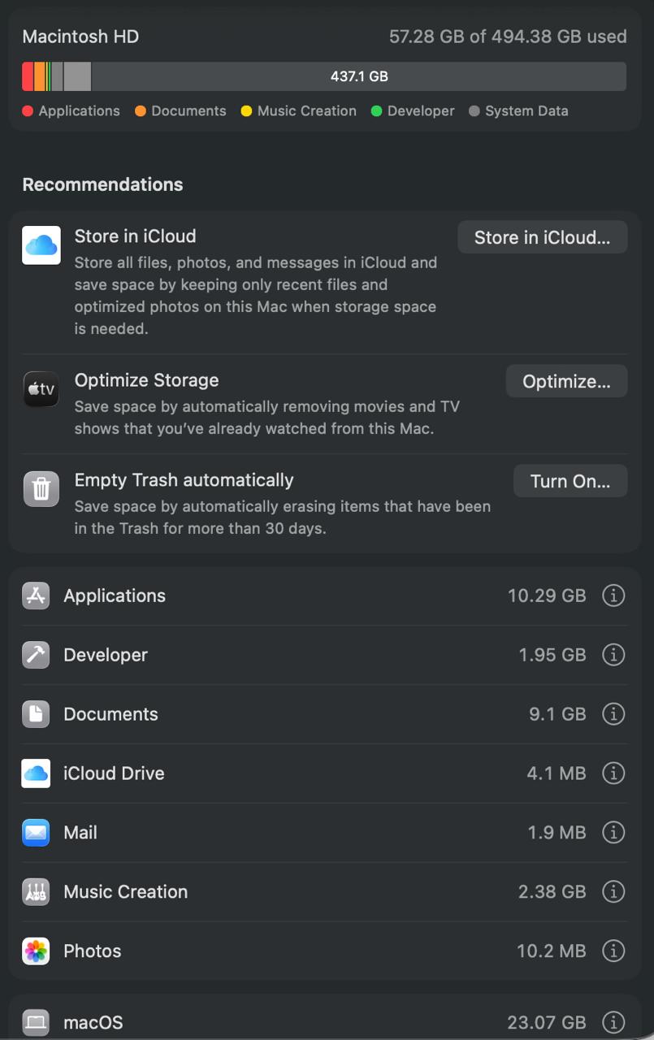This screenshot has width=654, height=1040.
Task: Click the Mail envelope icon
Action: point(36,833)
